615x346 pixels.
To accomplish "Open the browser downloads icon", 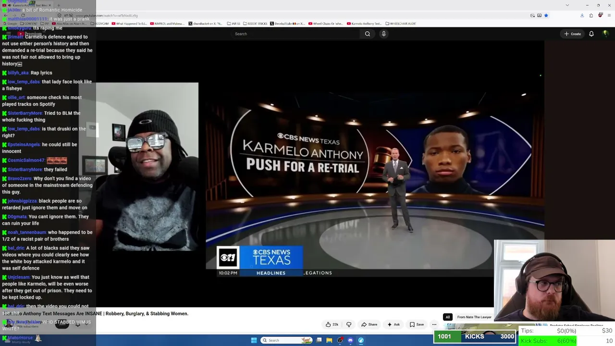I will point(582,15).
